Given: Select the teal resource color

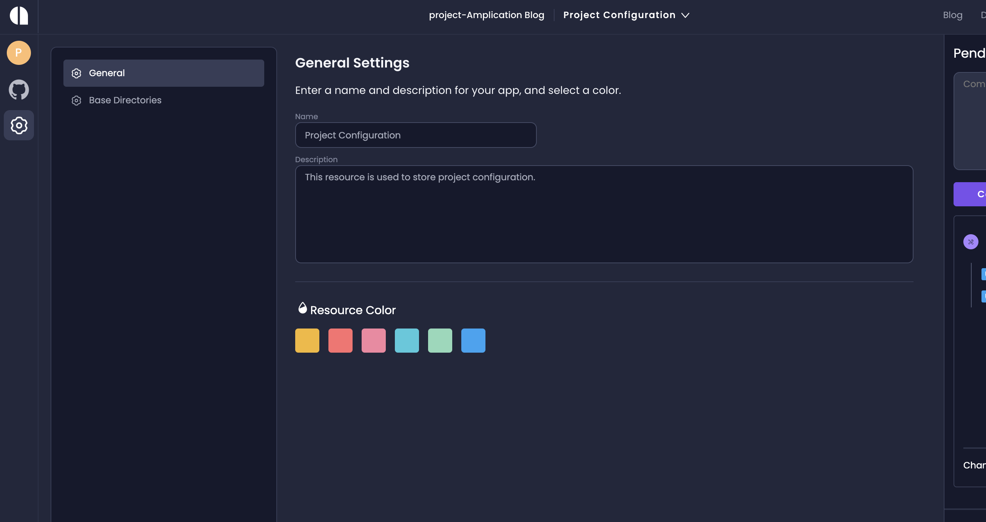Looking at the screenshot, I should (x=407, y=340).
